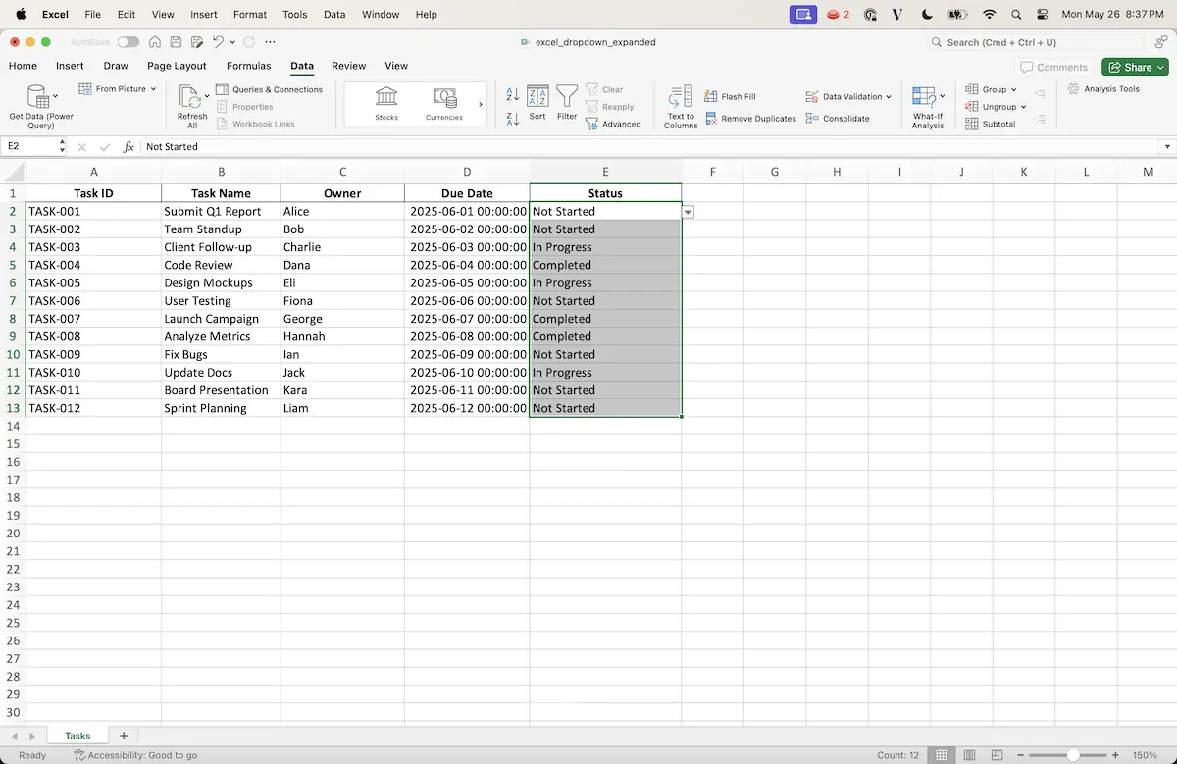Image resolution: width=1177 pixels, height=764 pixels.
Task: Select the Tasks sheet tab
Action: coord(77,736)
